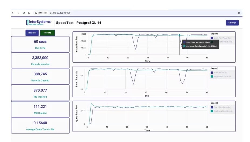Click the Insert Rate Rec axis label
250x142 pixels.
tap(77, 44)
